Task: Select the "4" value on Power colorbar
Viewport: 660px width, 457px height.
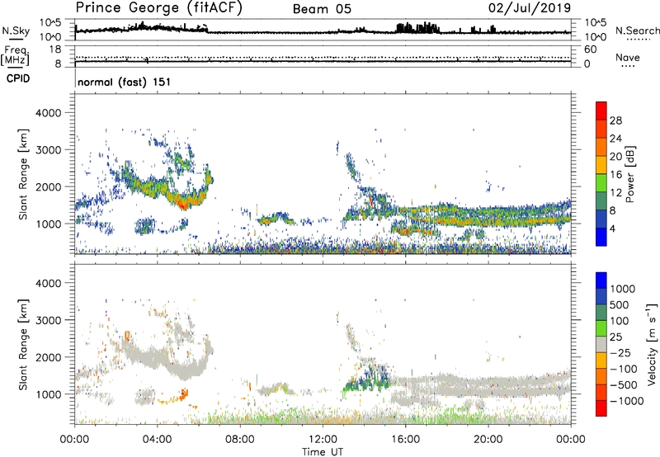Action: pyautogui.click(x=613, y=229)
